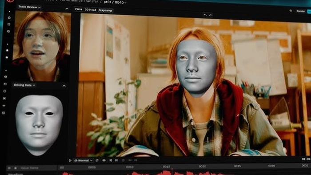Click the Render button
Screen dimensions: 311x175
tap(301, 11)
